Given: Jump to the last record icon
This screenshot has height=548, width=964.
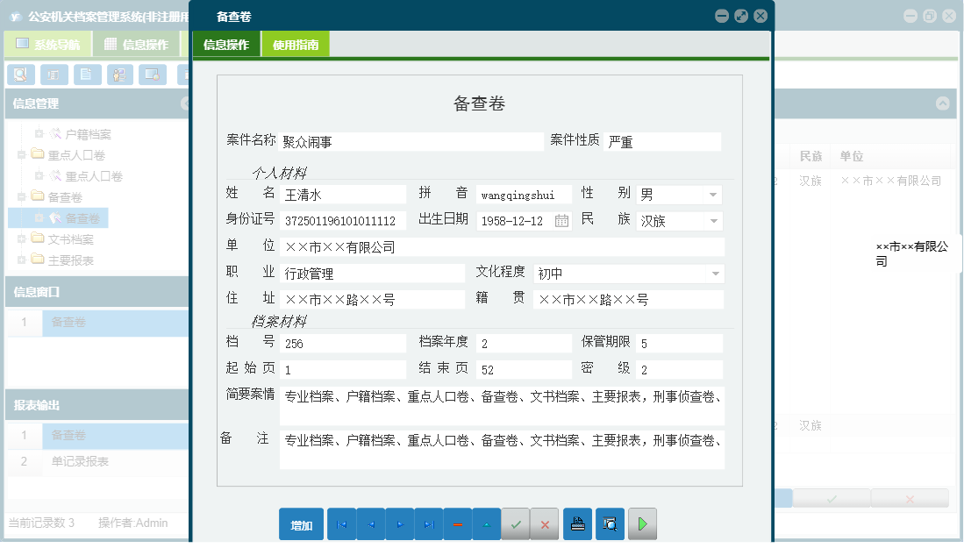Looking at the screenshot, I should click(x=429, y=523).
